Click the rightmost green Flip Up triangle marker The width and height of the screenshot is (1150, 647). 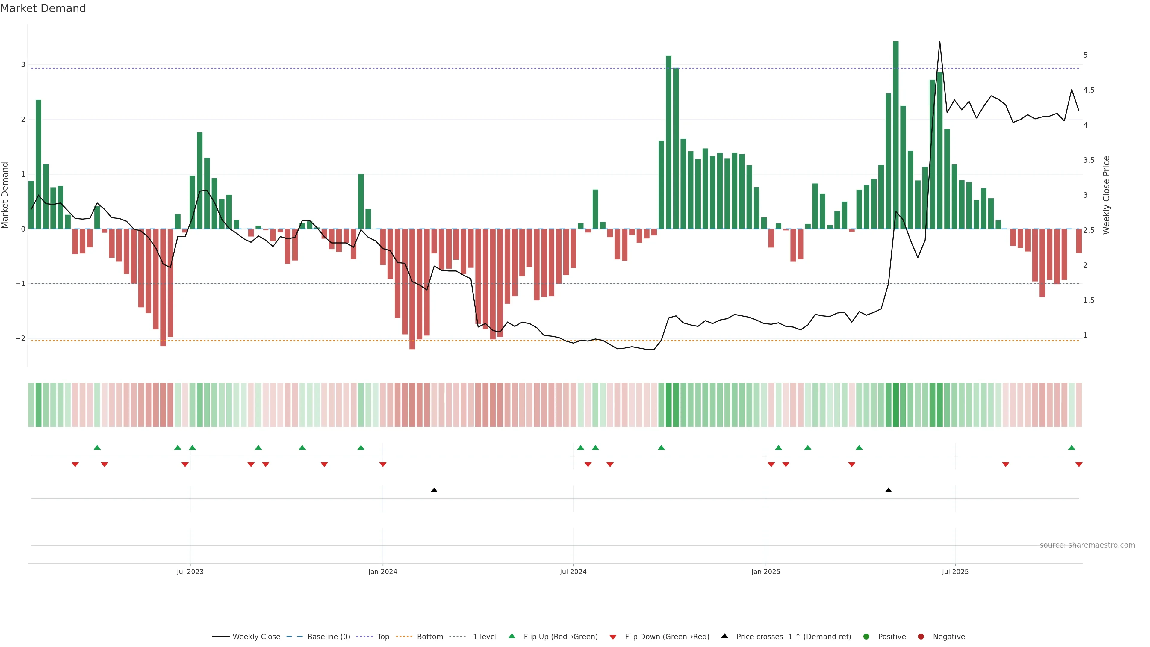[1072, 448]
